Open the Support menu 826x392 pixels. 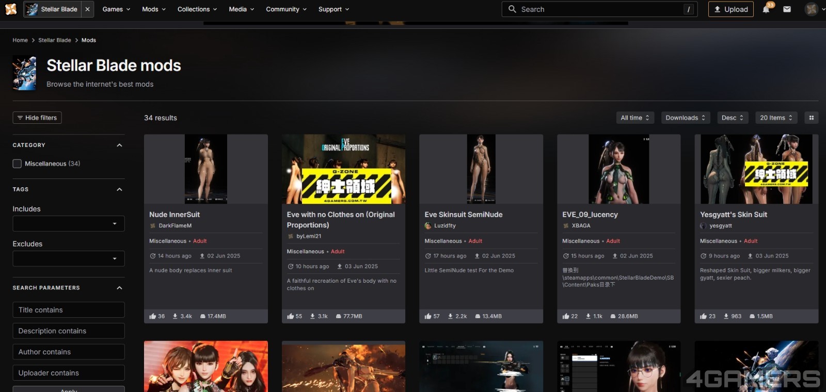coord(333,9)
